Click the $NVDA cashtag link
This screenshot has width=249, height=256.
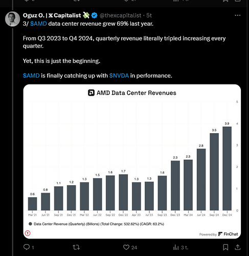click(119, 75)
